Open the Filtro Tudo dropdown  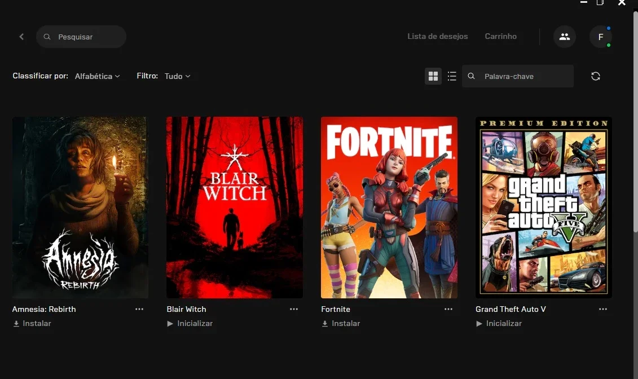click(x=177, y=76)
